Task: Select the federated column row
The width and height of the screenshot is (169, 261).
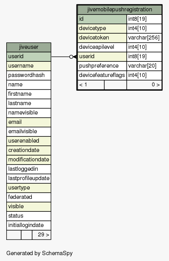Action: [x=29, y=197]
